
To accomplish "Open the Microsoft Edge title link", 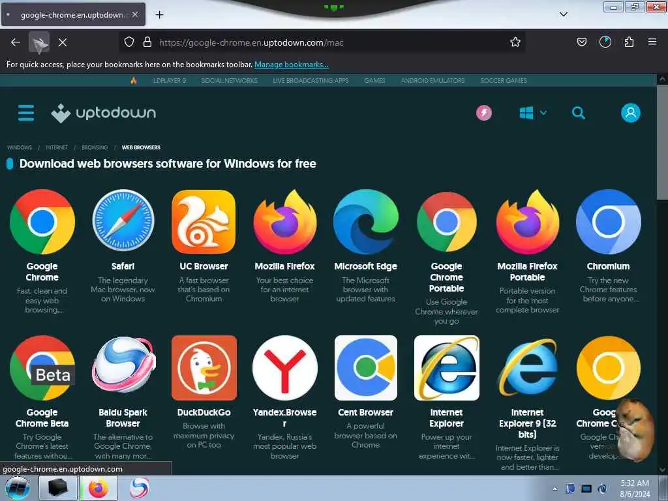I will click(365, 266).
